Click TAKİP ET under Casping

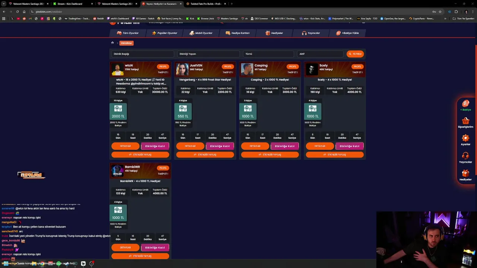tap(293, 72)
